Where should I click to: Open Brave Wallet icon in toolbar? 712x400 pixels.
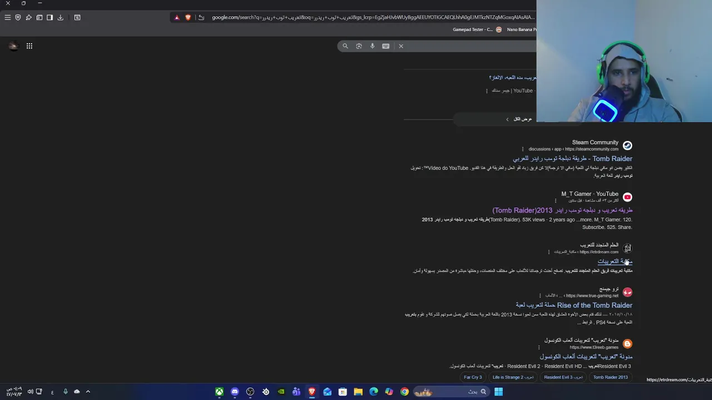tap(39, 17)
